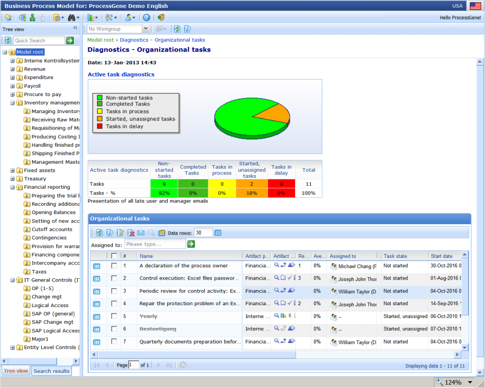This screenshot has height=388, width=485.
Task: Delete selected tasks using the red X icon
Action: coord(131,232)
